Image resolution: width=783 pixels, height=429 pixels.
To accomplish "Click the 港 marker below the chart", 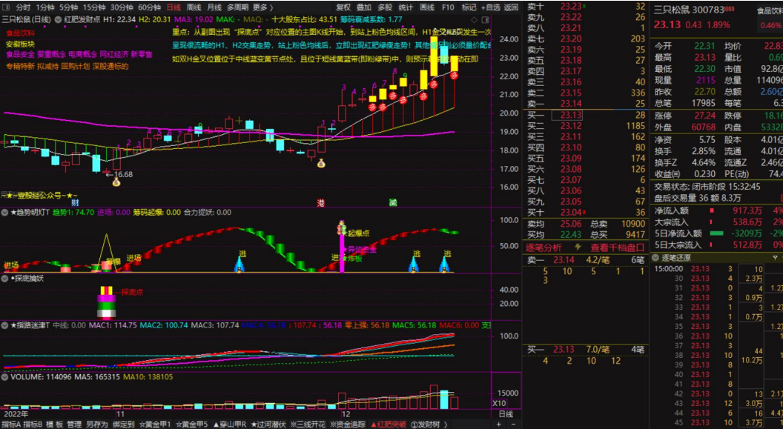I will (321, 202).
